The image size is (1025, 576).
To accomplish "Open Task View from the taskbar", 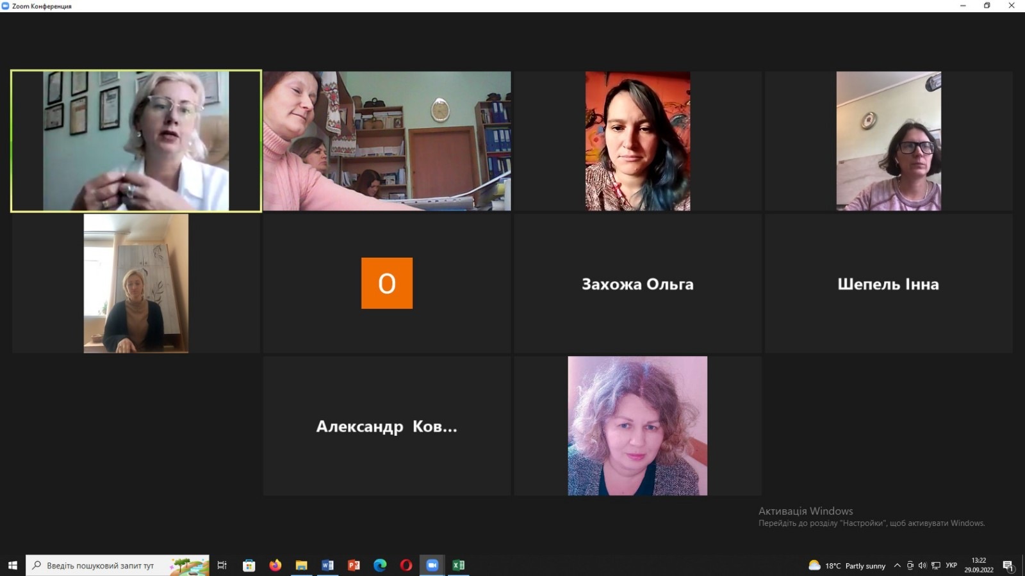I will (222, 565).
